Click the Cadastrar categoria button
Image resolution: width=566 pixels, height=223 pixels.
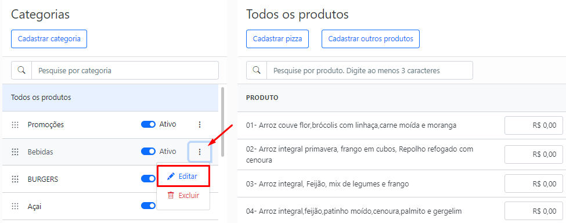coord(49,39)
